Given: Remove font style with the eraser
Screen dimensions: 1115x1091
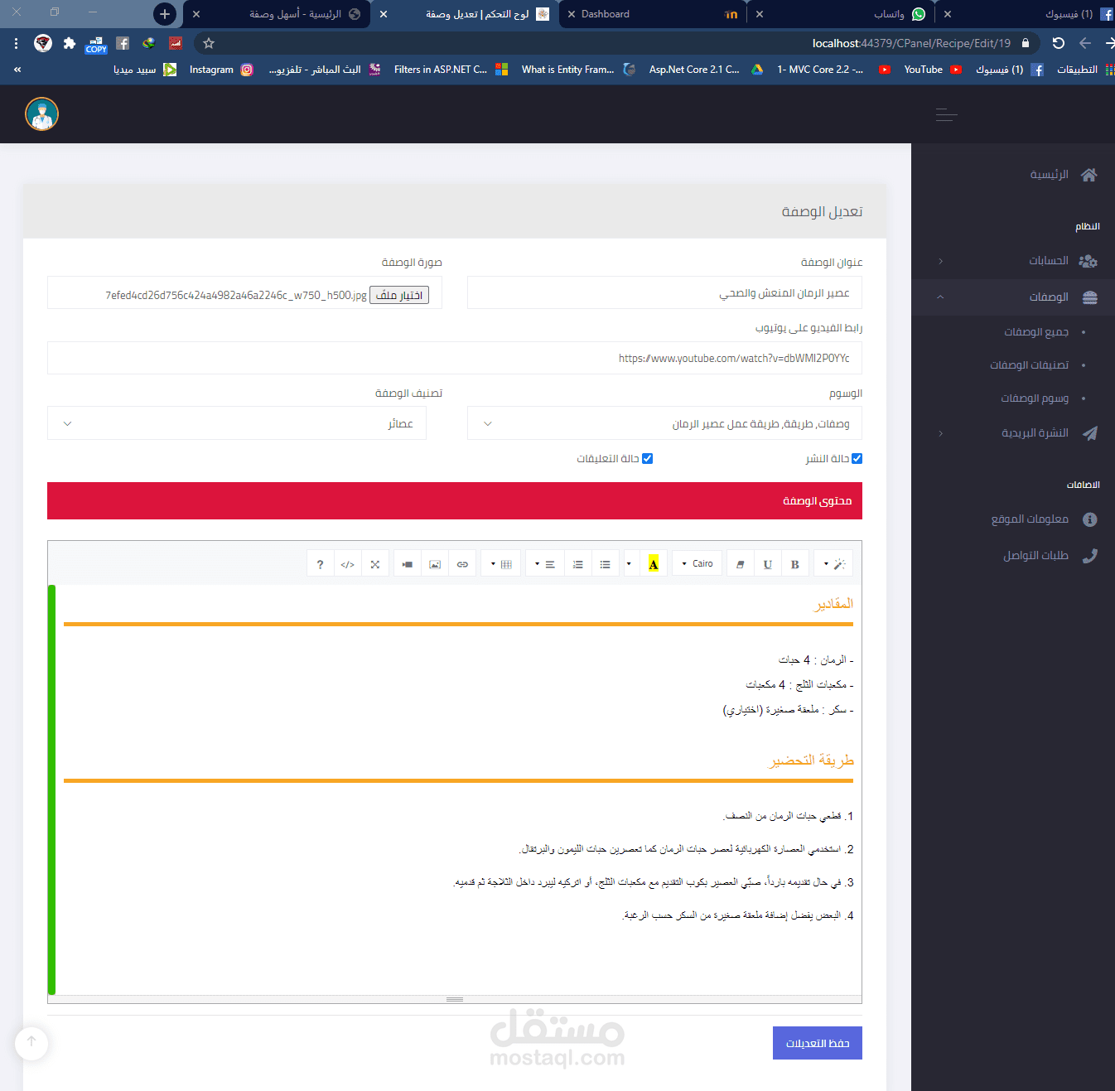Looking at the screenshot, I should tap(741, 564).
